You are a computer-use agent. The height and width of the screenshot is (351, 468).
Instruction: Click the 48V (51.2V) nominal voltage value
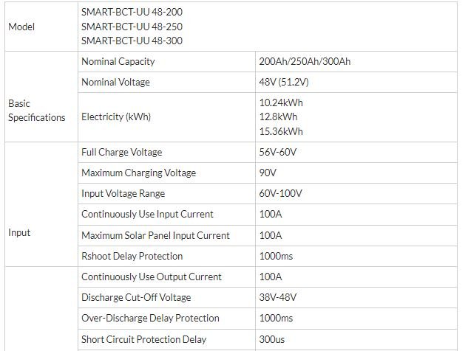coord(284,83)
